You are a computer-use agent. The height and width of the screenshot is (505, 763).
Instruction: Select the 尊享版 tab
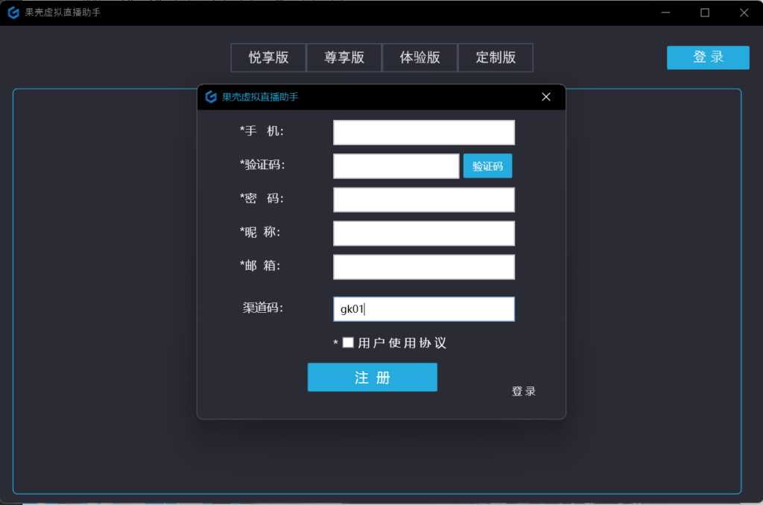click(344, 57)
